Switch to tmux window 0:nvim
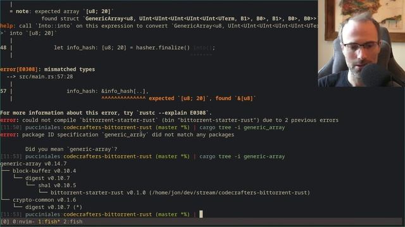 coord(23,221)
